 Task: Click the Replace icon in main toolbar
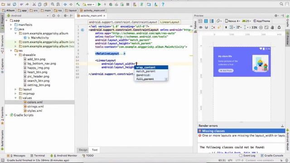(58, 4)
